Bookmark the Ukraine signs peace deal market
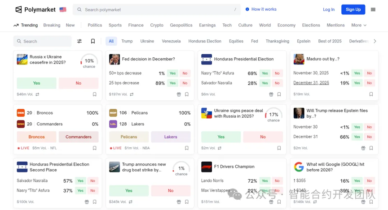 pyautogui.click(x=279, y=148)
